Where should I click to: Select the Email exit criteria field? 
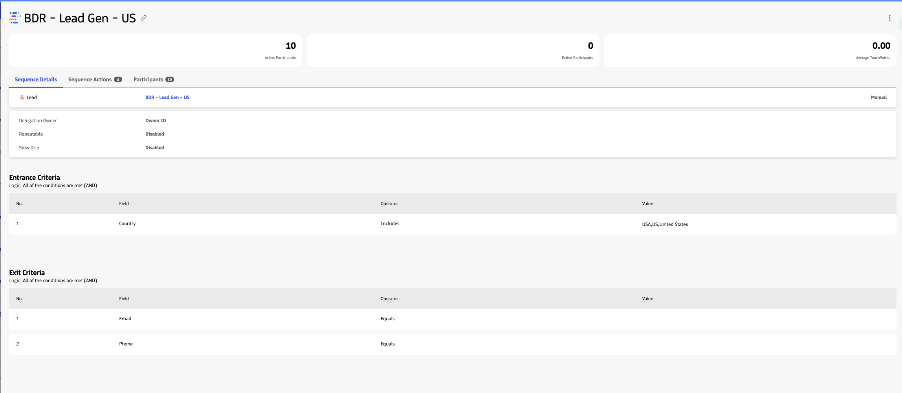point(125,319)
